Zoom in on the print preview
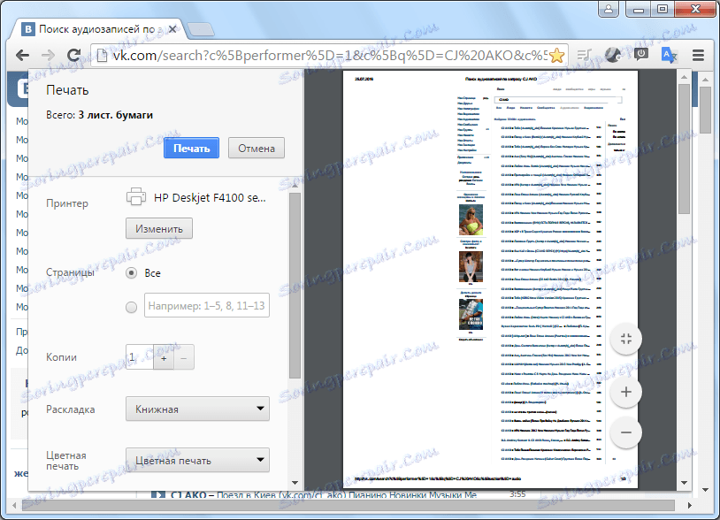 point(626,392)
